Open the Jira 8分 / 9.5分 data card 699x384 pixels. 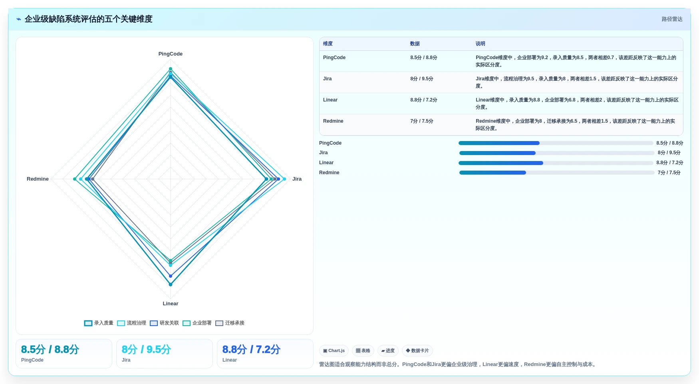[x=165, y=354]
